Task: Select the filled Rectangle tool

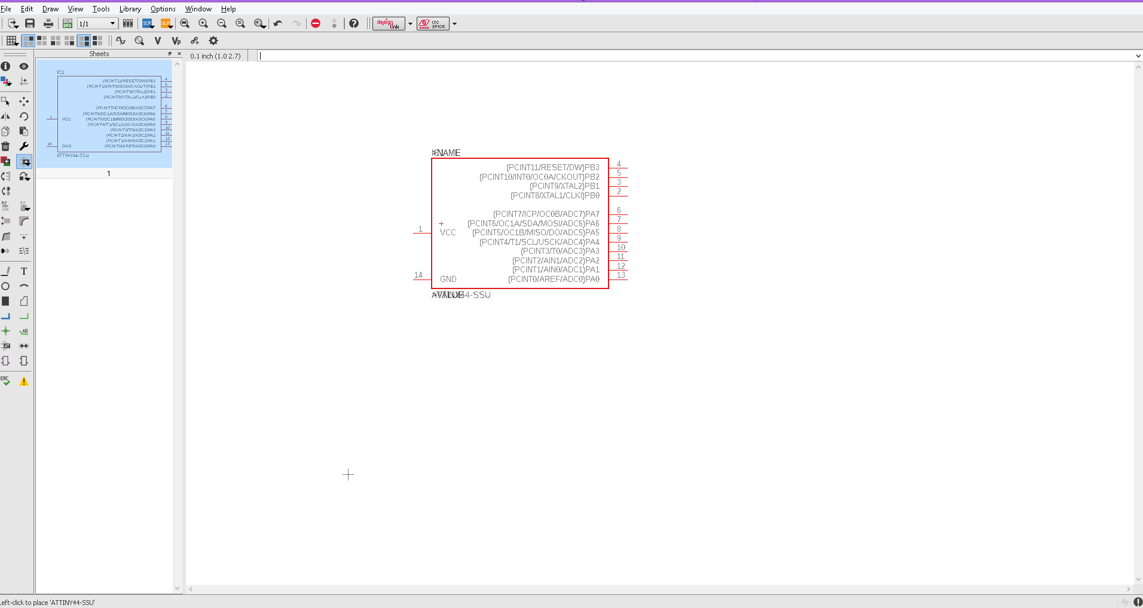Action: [6, 301]
